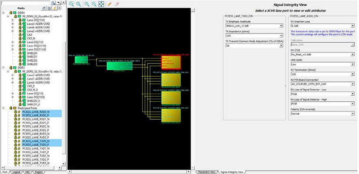Expand the Lane-DQ[15:8] node under DDR4
Screen dimensions: 359x174
[13, 20]
